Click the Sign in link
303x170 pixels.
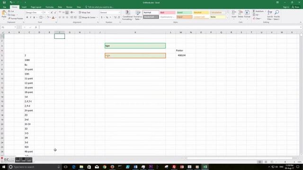coord(286,7)
